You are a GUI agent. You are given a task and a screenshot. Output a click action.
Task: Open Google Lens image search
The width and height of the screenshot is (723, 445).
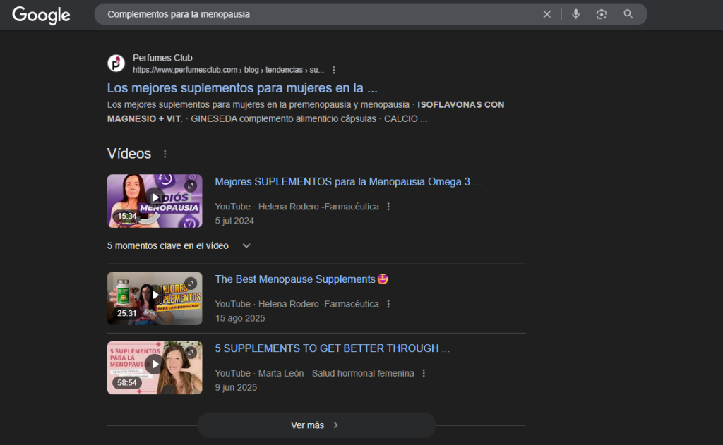[602, 14]
